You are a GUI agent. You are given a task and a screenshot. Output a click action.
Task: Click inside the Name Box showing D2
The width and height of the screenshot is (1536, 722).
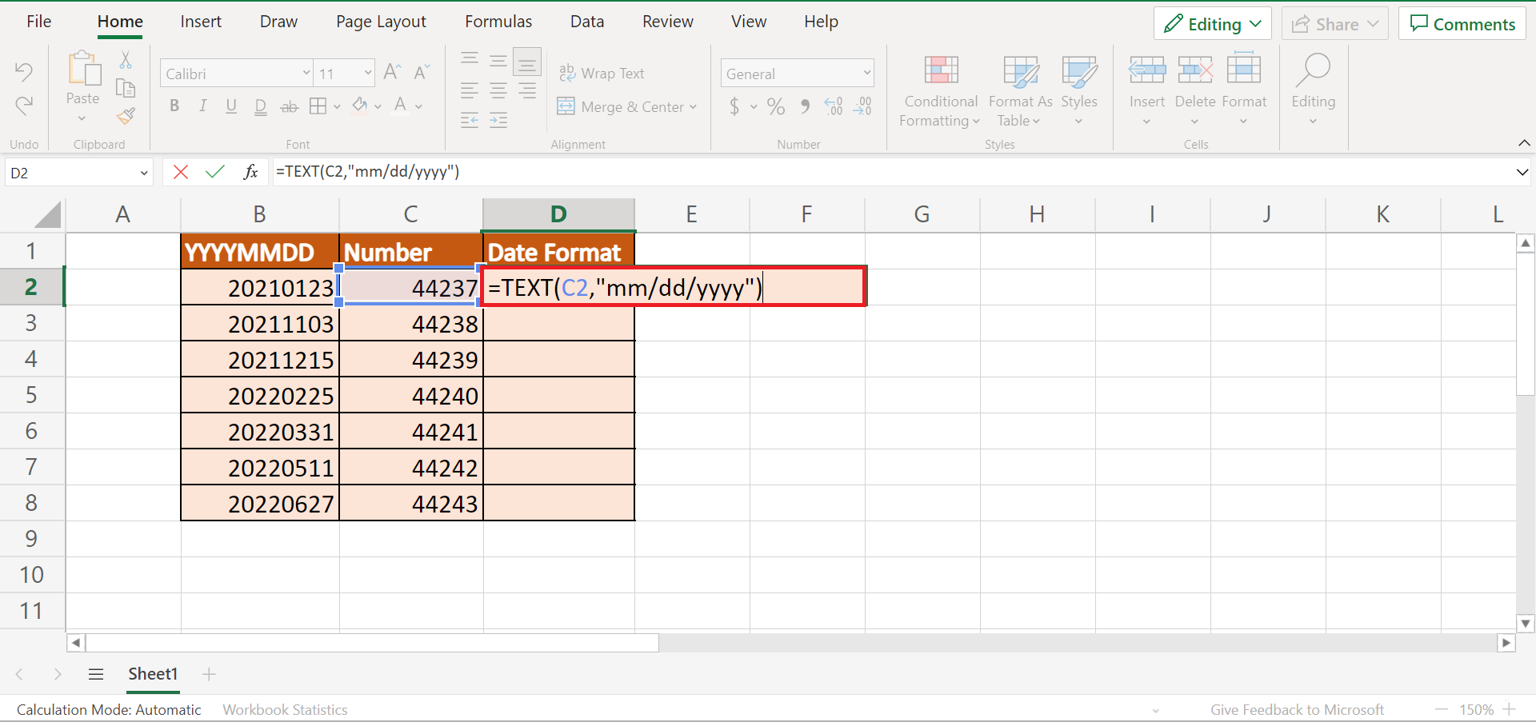[72, 172]
